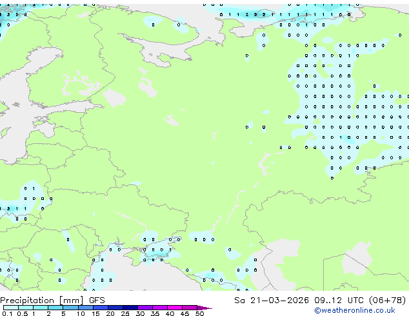Image resolution: width=409 pixels, height=316 pixels.
Task: Click the legend value label '10'
Action: point(81,313)
